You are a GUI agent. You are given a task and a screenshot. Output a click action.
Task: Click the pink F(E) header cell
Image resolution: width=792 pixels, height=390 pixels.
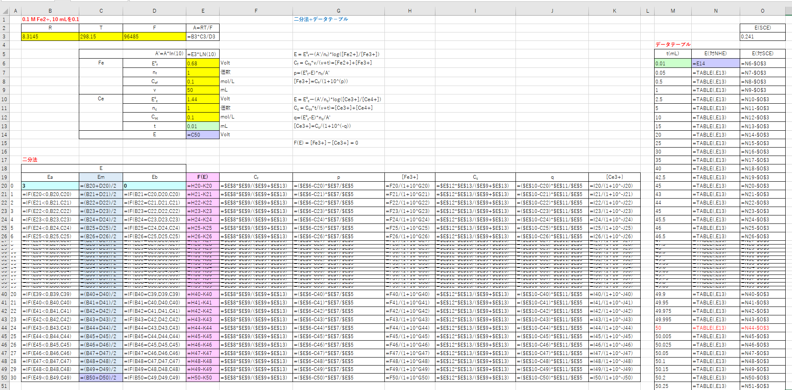203,177
